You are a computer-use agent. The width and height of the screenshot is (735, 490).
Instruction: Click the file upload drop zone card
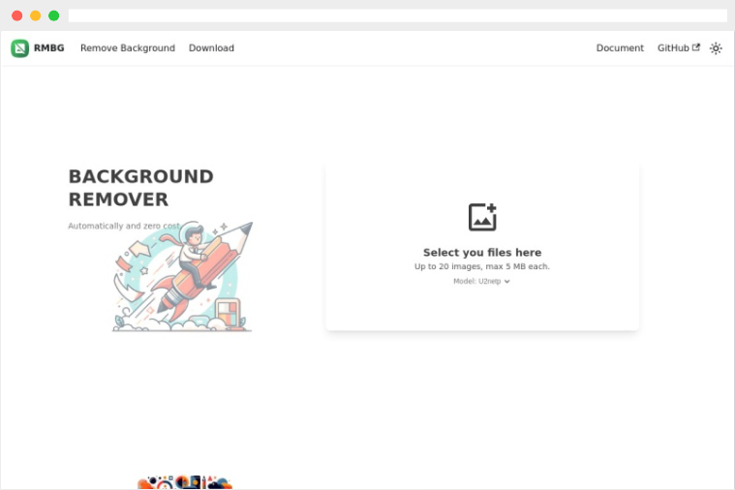pos(482,247)
